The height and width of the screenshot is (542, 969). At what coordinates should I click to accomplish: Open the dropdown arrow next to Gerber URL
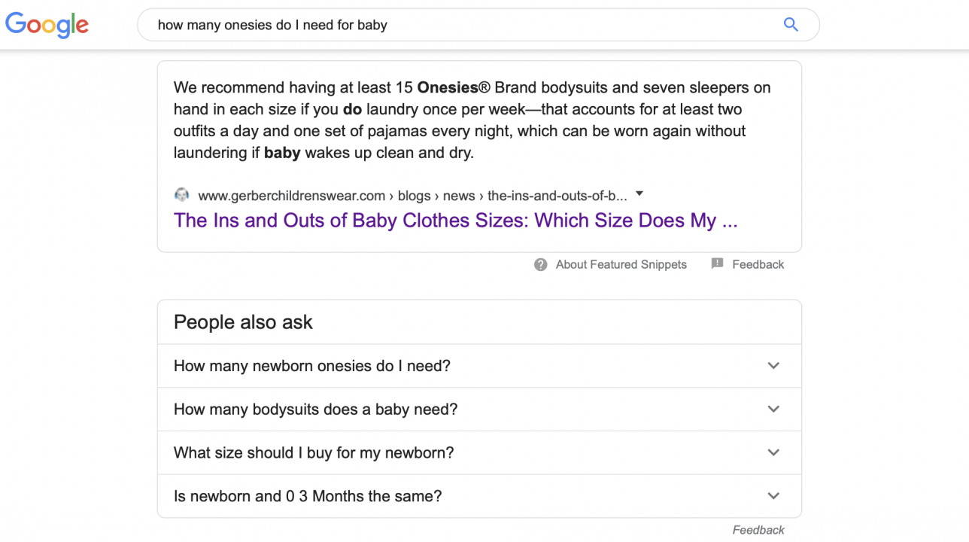pos(639,193)
